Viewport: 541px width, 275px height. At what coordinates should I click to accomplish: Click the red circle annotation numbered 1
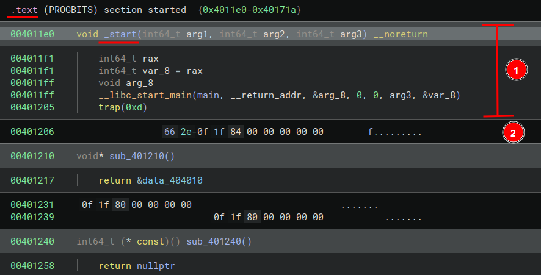pyautogui.click(x=516, y=71)
